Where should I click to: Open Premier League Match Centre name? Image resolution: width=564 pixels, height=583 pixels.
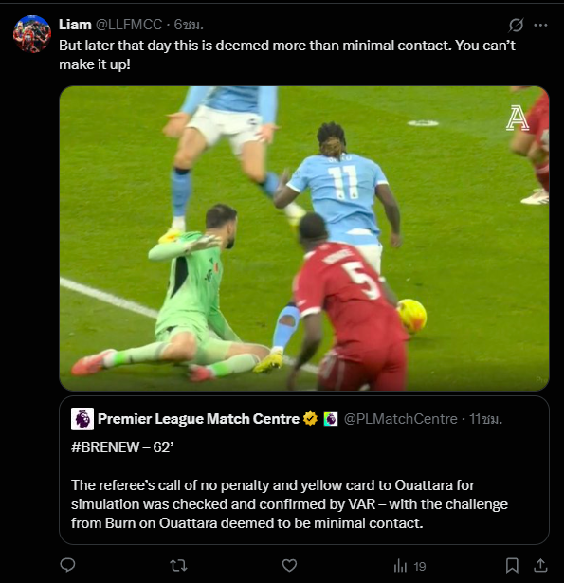198,419
